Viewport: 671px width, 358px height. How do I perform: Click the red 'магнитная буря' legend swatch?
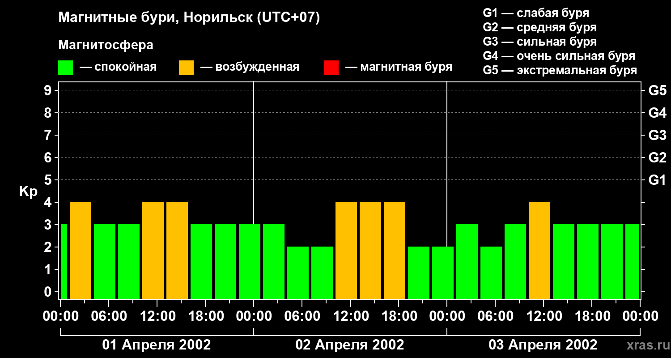coord(331,68)
